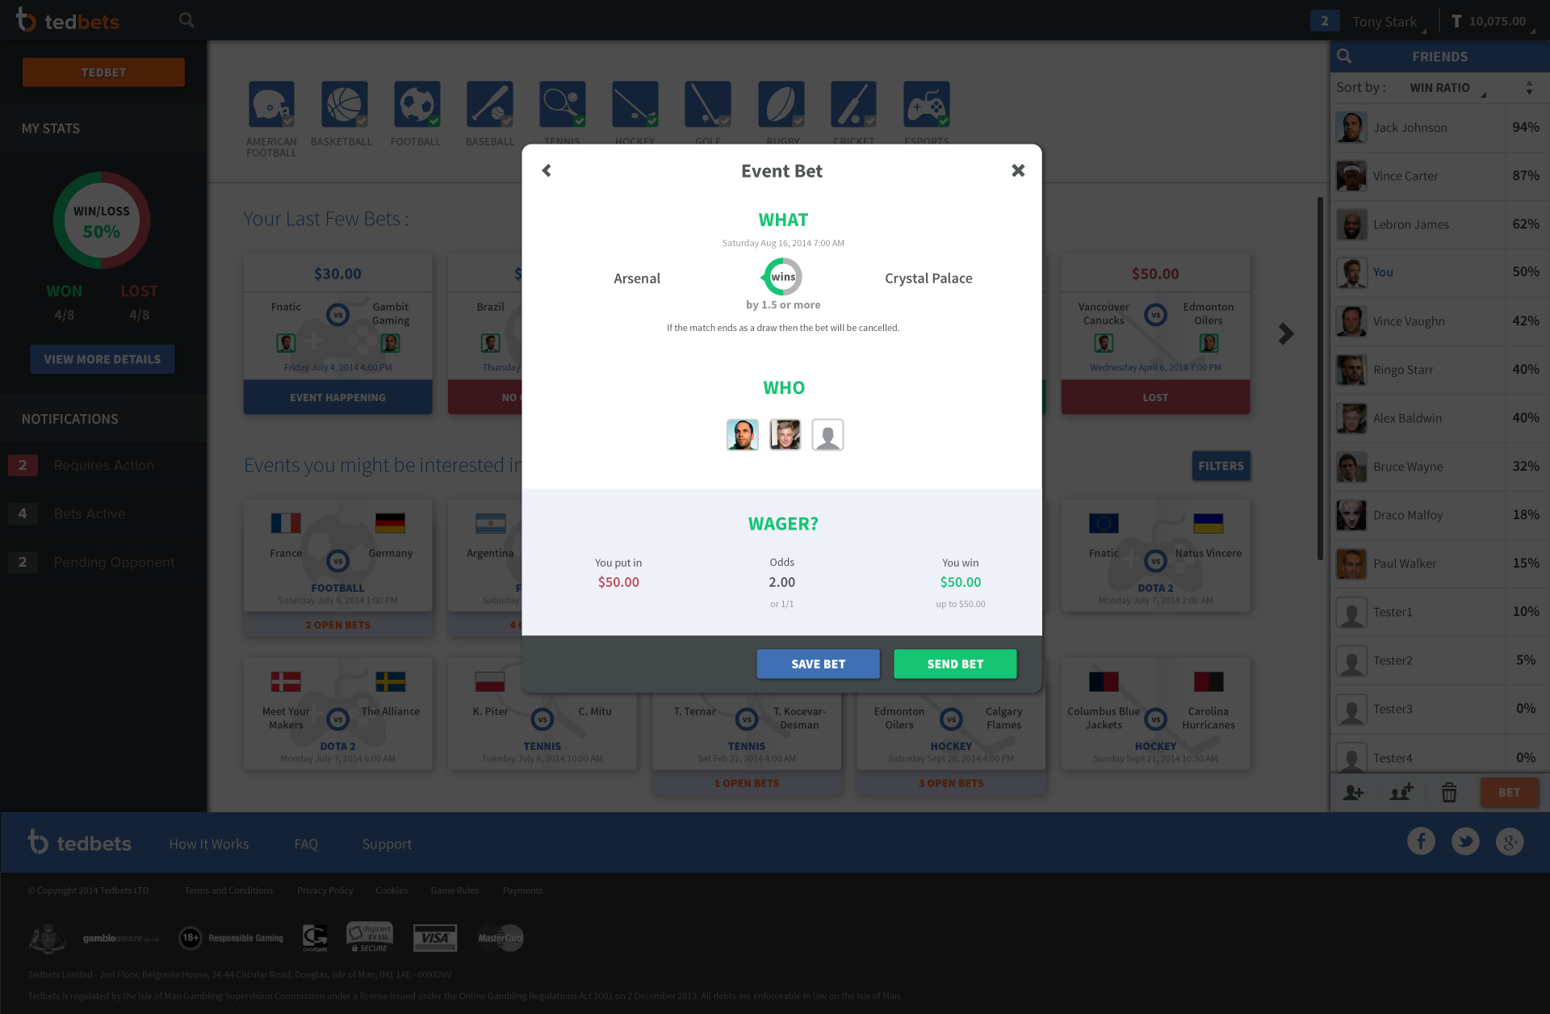Click the wins direction dial toggle
The image size is (1550, 1014).
pyautogui.click(x=782, y=277)
